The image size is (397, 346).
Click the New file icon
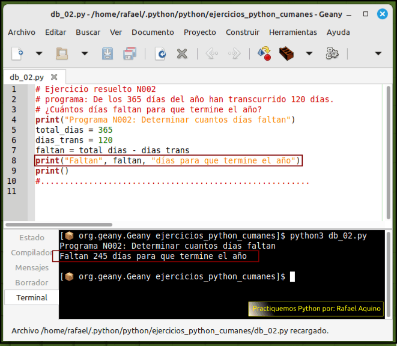pos(17,53)
